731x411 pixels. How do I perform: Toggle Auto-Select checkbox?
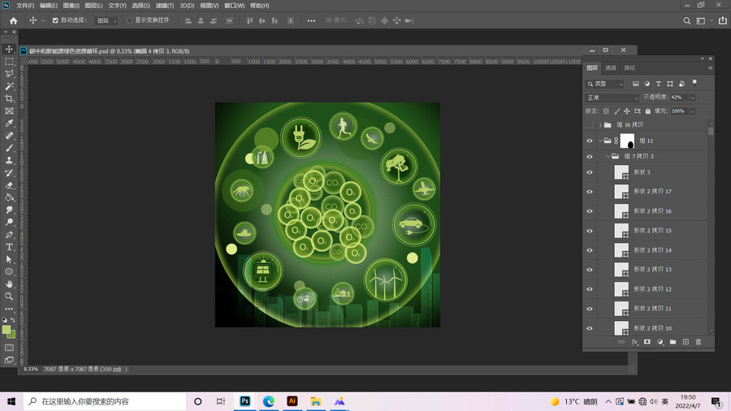click(x=55, y=20)
